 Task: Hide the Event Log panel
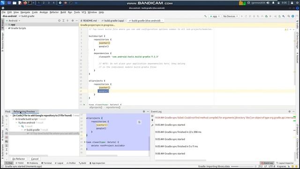click(293, 111)
